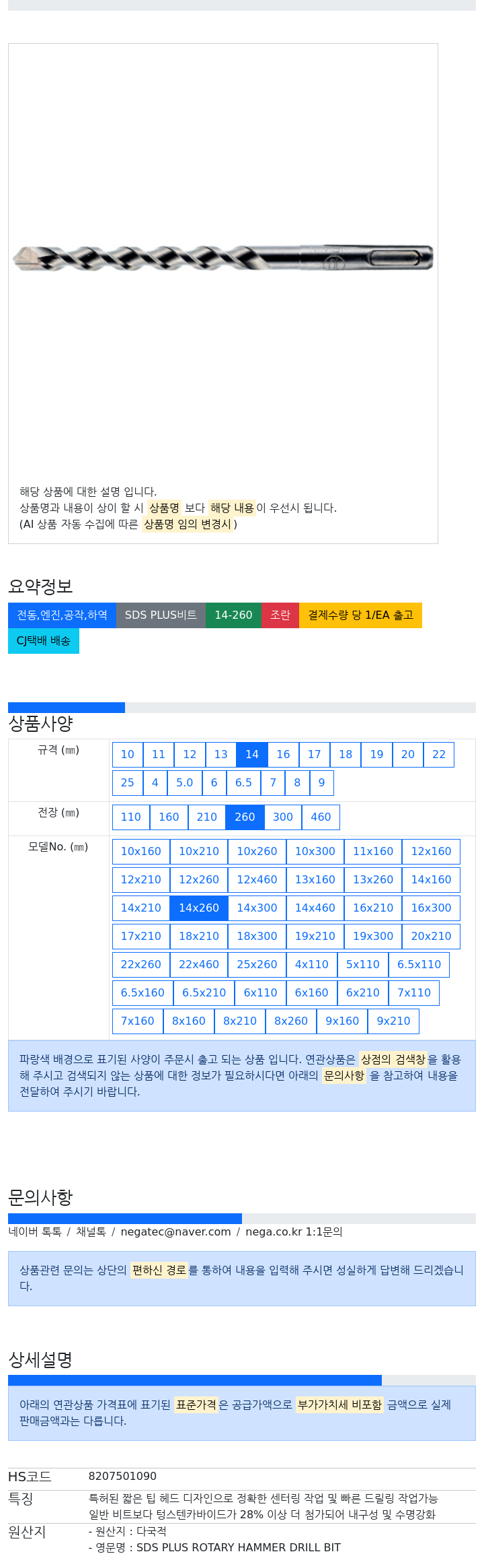
Task: Select the yellow 결제수량 당 1/EA 출고 tag
Action: [360, 615]
